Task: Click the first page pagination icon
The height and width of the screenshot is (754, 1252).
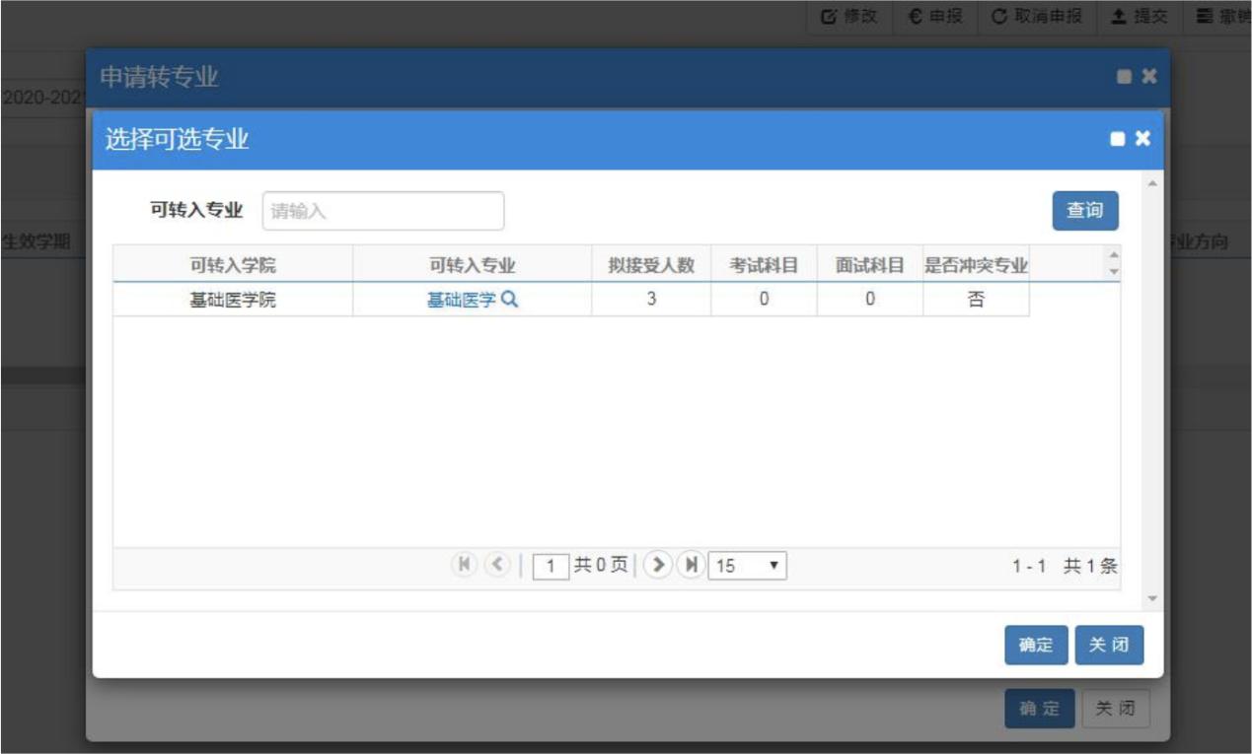Action: (464, 565)
